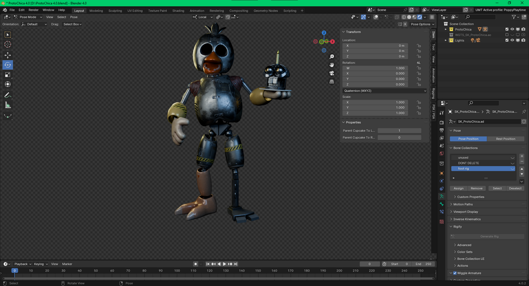Open the Render menu

coord(33,10)
